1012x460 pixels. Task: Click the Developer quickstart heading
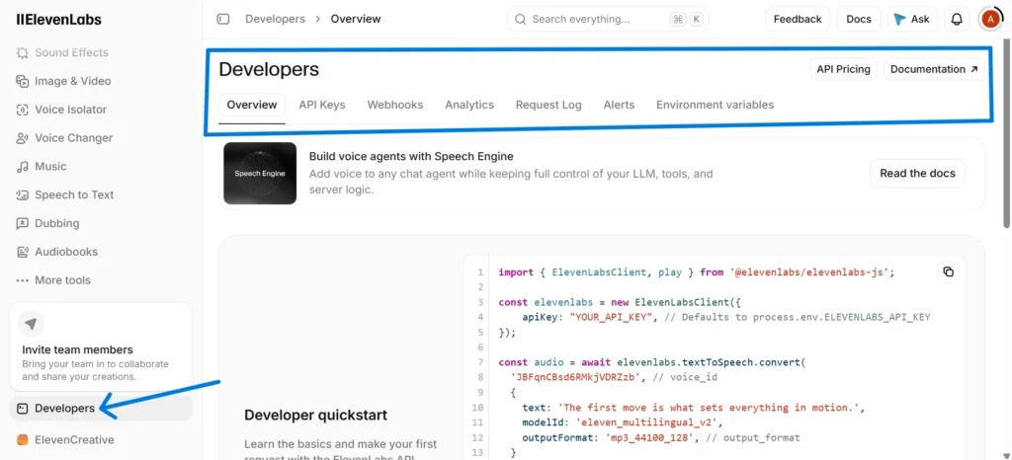(315, 415)
